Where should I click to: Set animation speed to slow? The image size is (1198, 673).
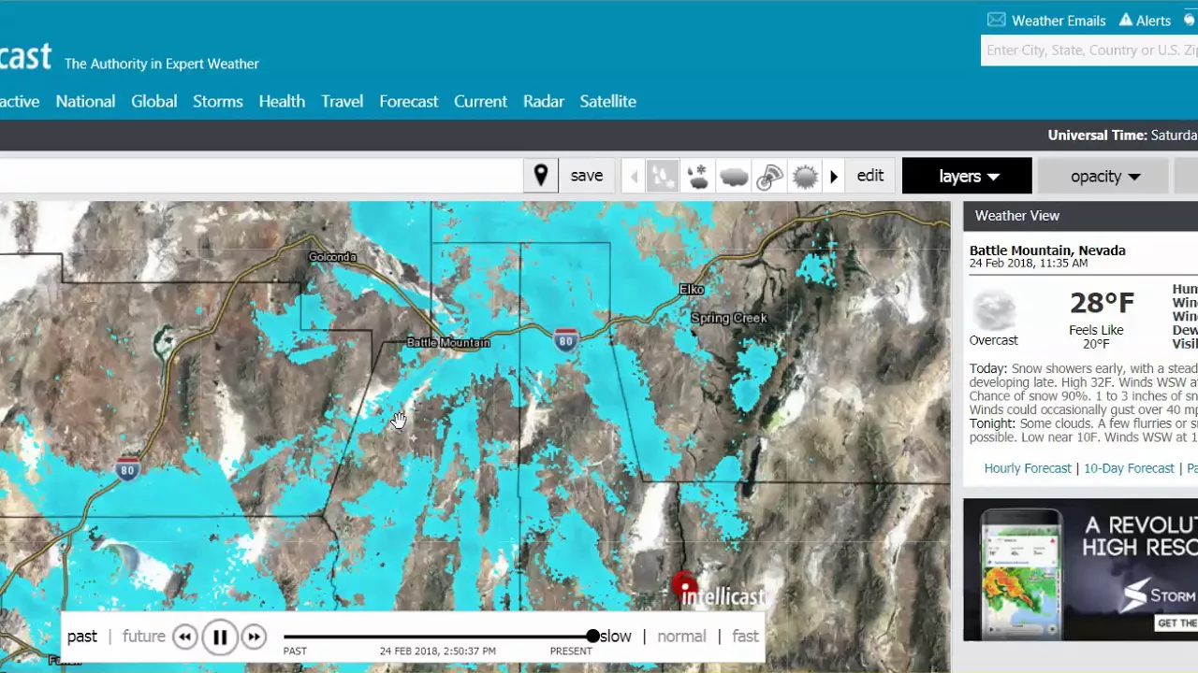[616, 637]
